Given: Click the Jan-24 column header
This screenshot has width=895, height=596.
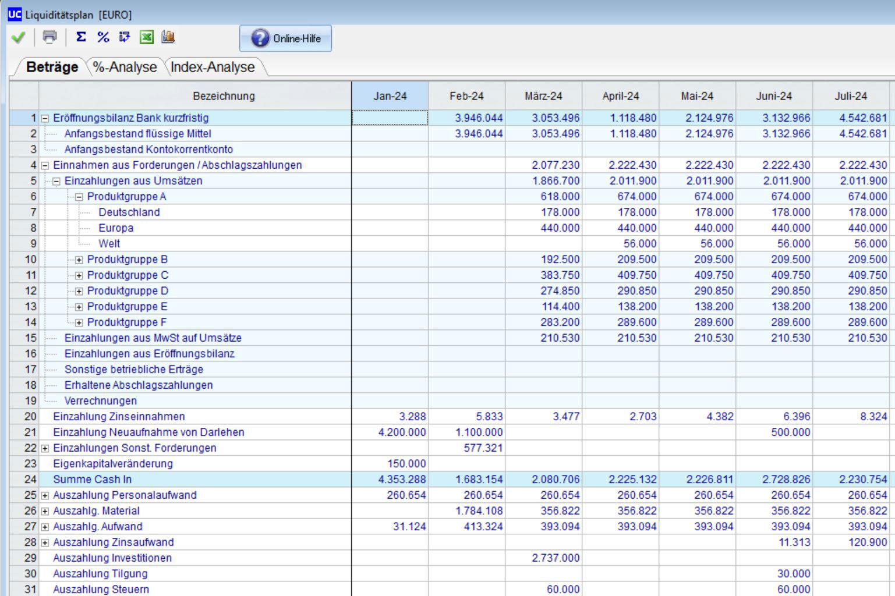Looking at the screenshot, I should (390, 96).
